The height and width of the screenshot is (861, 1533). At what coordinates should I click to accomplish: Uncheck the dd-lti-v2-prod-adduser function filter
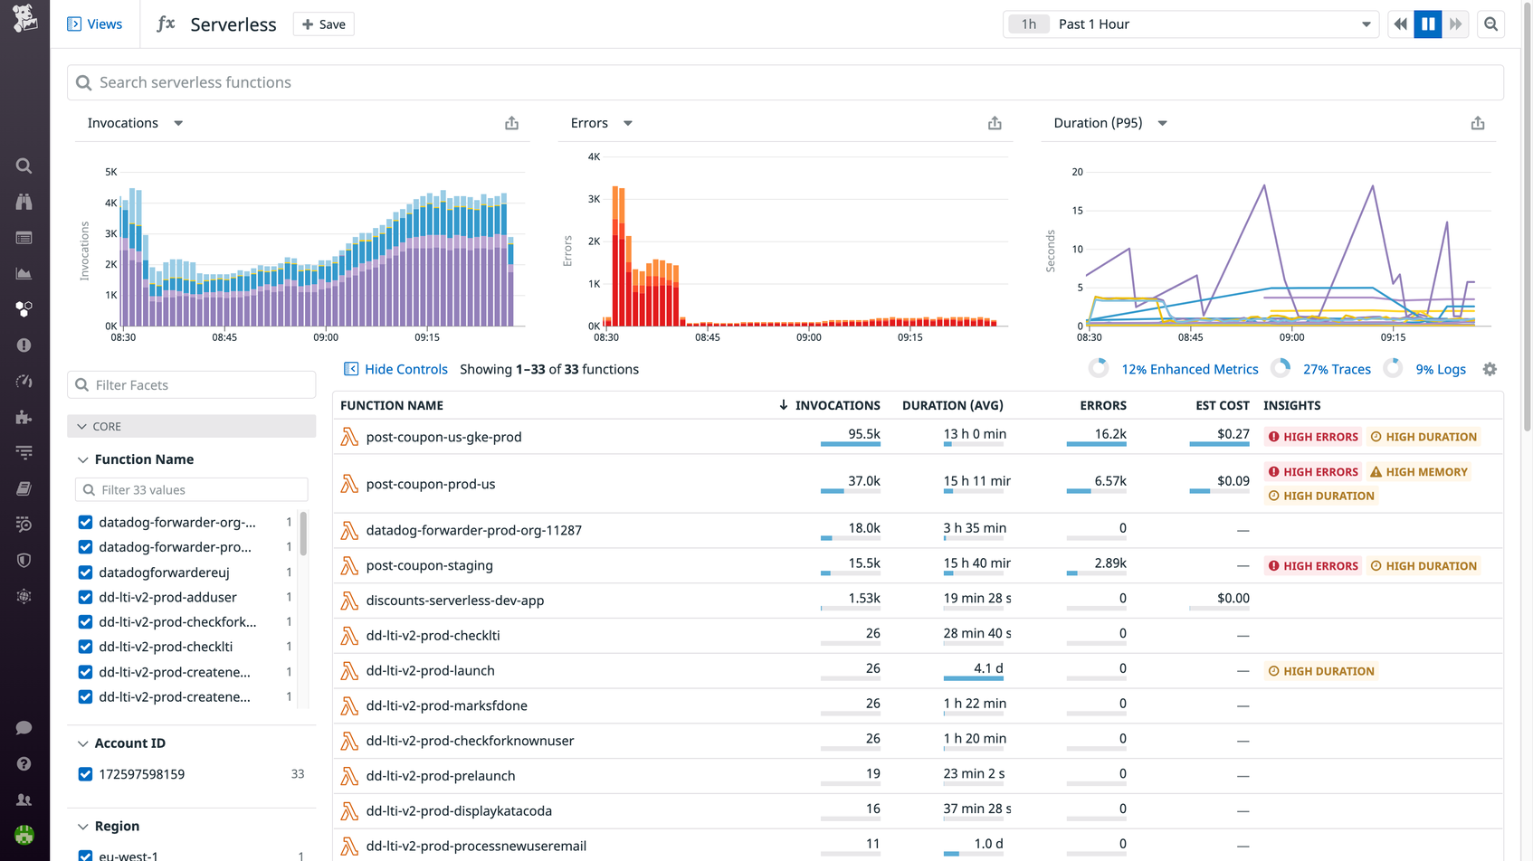(84, 597)
